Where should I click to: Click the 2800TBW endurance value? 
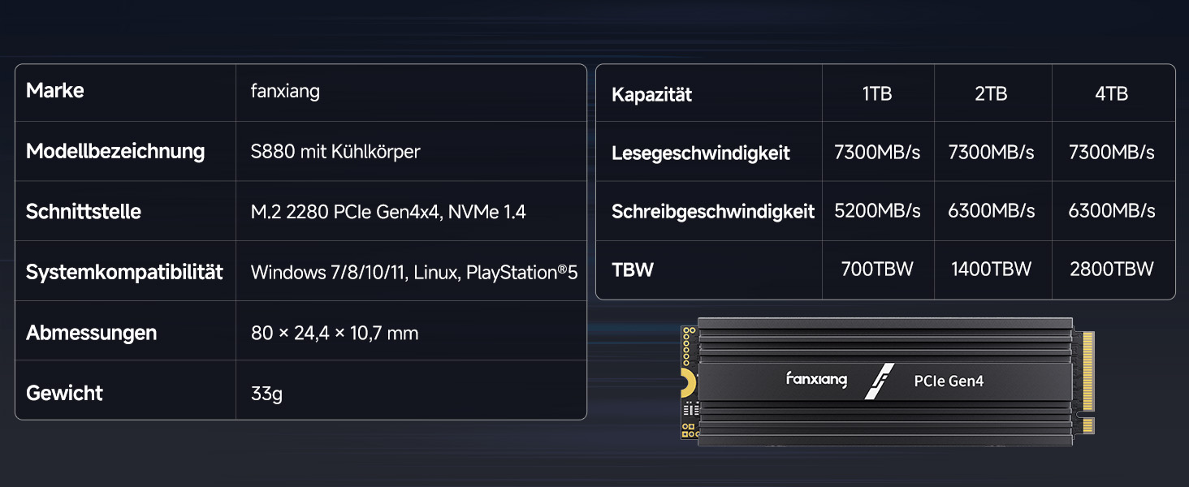[x=1112, y=269]
